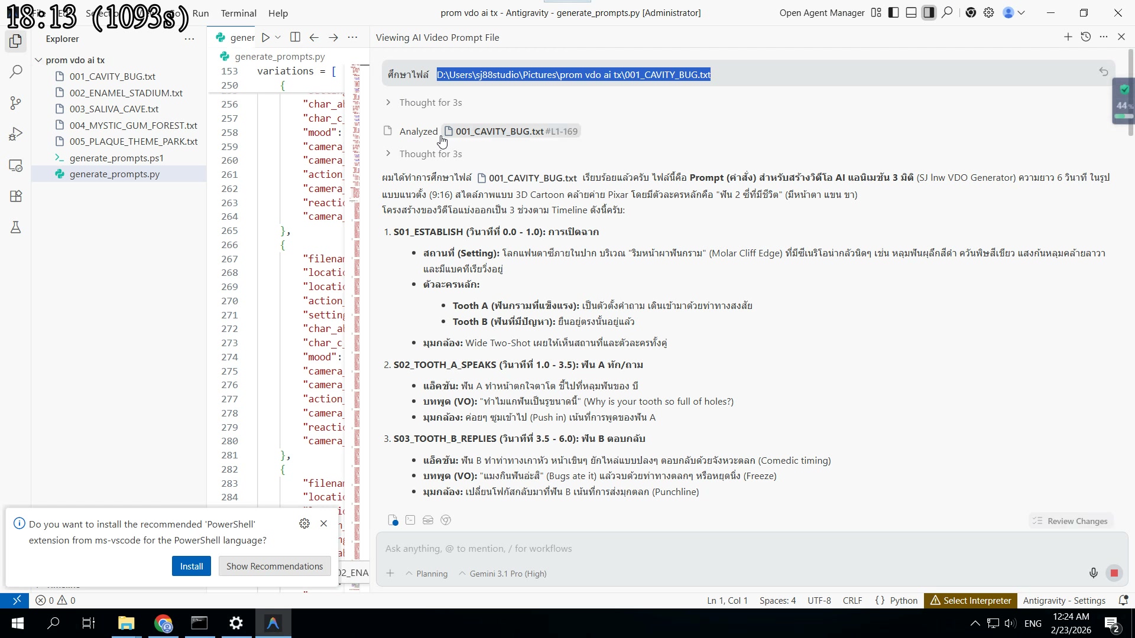This screenshot has width=1135, height=638.
Task: Collapse the 'prom vdo ai tx' folder
Action: 39,60
